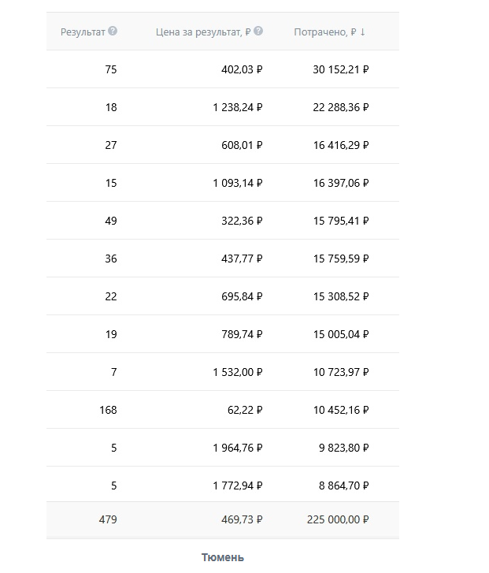The width and height of the screenshot is (489, 573).
Task: Click the spent cell 22 288,36 ₽
Action: pos(341,107)
